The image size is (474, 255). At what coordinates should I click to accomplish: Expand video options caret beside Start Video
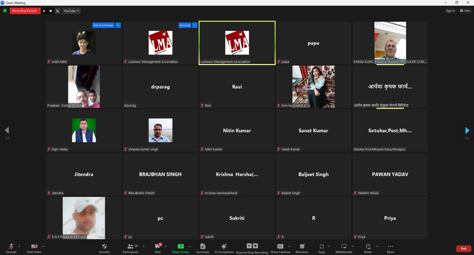click(43, 246)
